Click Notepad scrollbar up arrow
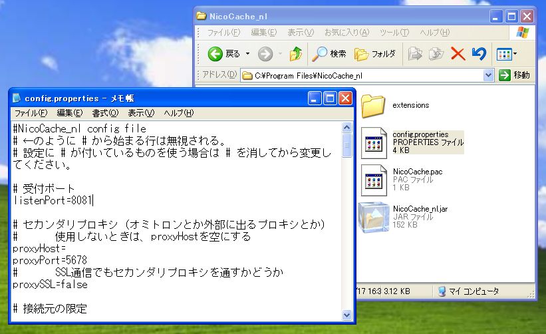This screenshot has width=546, height=334. 346,128
